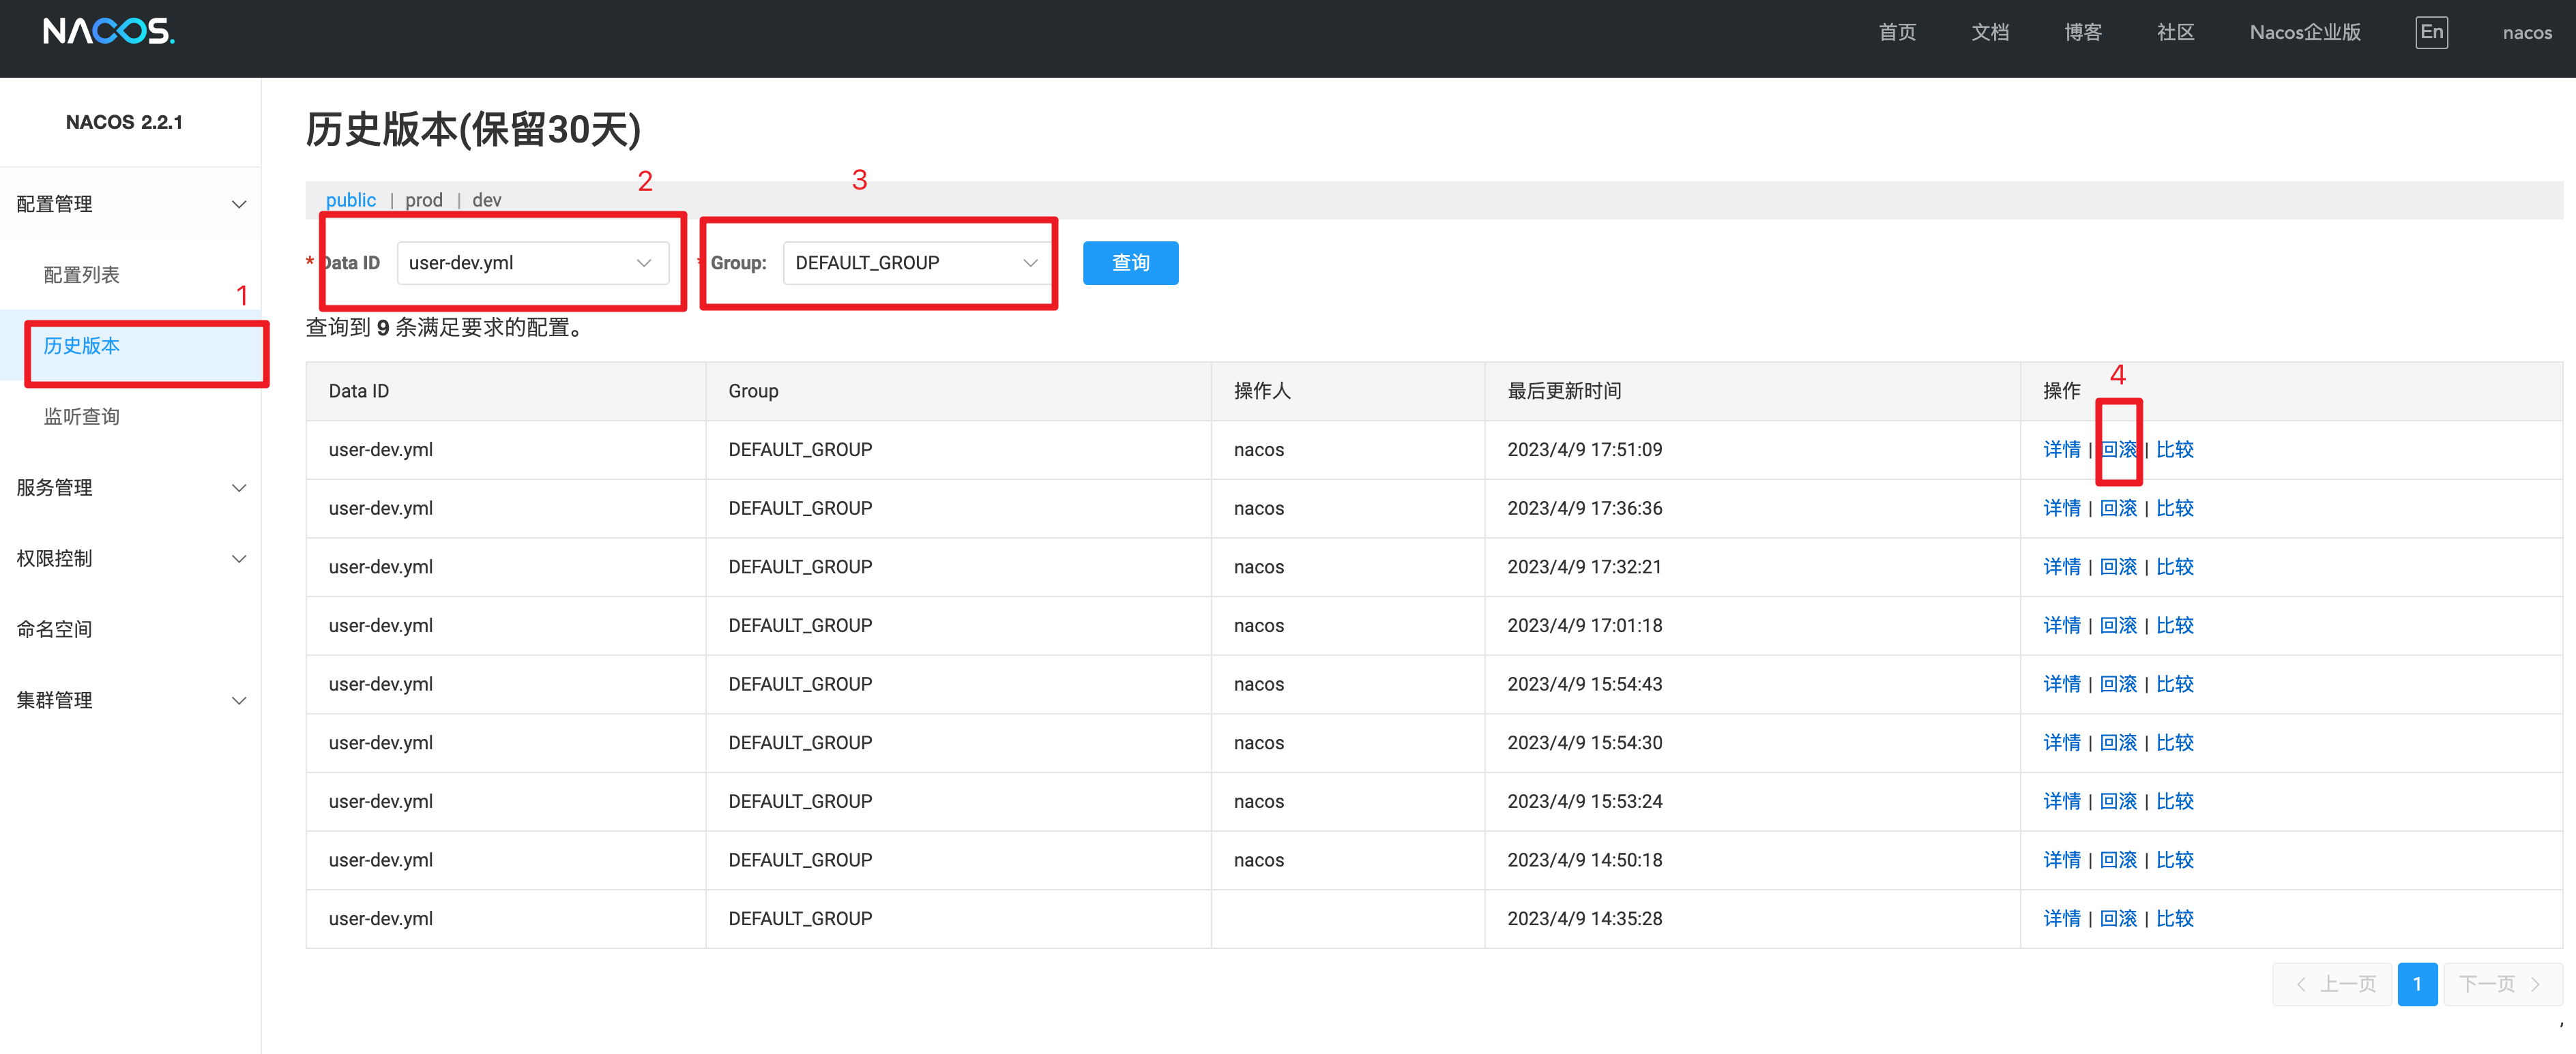
Task: Open the nacos user menu
Action: pyautogui.click(x=2527, y=33)
